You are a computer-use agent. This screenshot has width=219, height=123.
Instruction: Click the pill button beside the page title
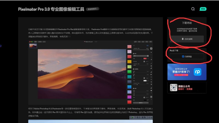(93, 9)
